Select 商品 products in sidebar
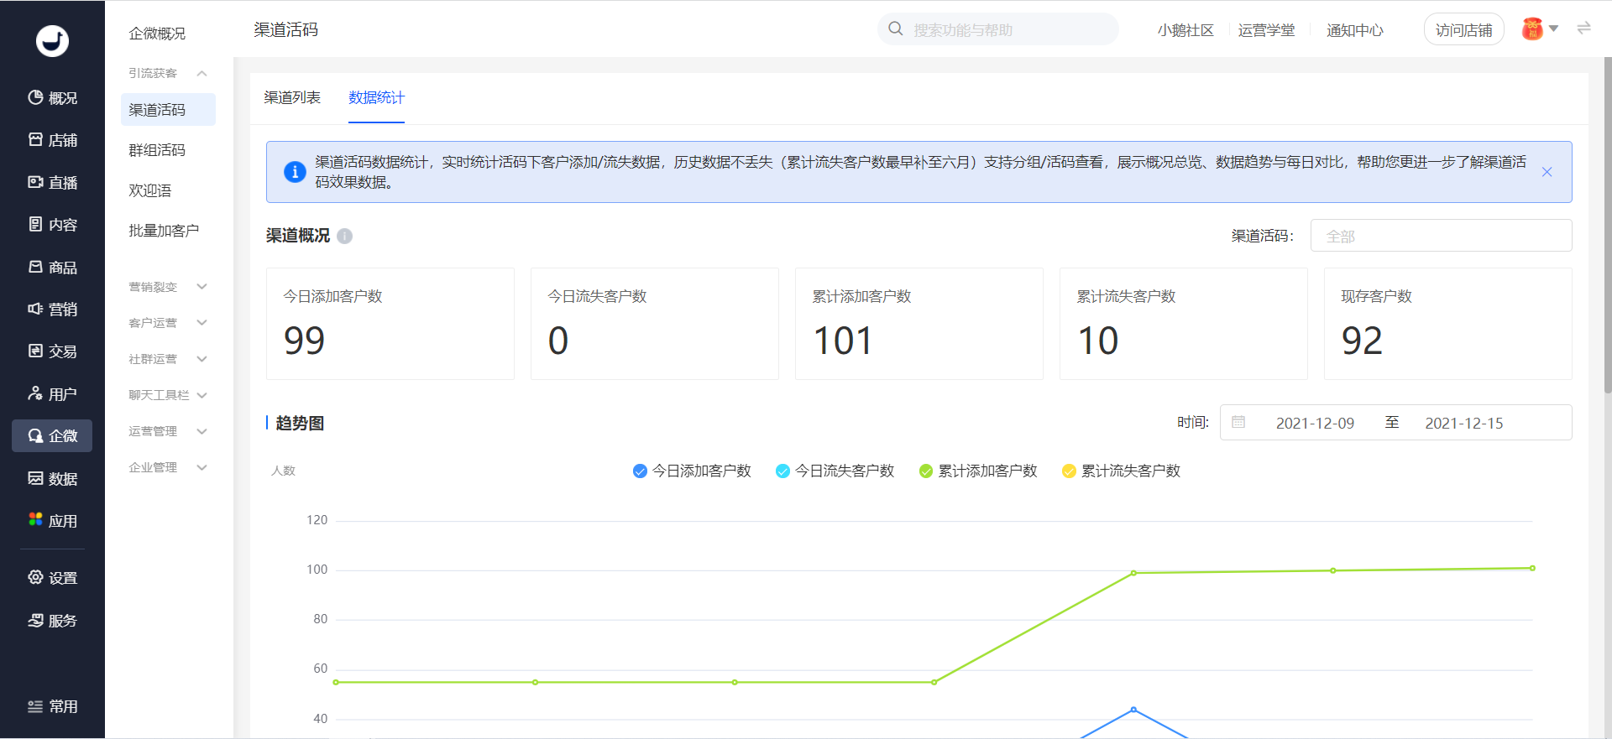This screenshot has height=739, width=1612. 52,267
